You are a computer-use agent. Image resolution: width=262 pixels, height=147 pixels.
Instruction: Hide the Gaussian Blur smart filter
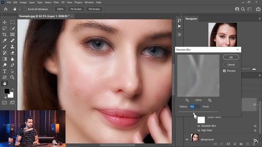[199, 126]
